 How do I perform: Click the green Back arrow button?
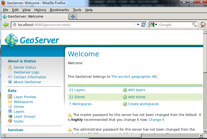(x=6, y=25)
